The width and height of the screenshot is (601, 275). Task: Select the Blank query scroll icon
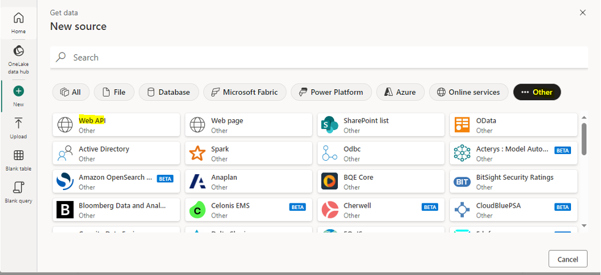[18, 188]
